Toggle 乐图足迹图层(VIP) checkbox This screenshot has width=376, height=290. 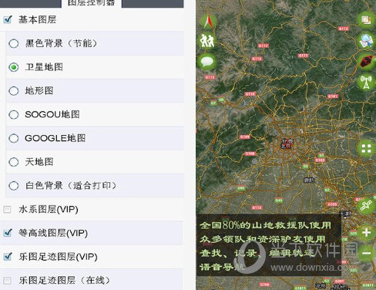(8, 257)
